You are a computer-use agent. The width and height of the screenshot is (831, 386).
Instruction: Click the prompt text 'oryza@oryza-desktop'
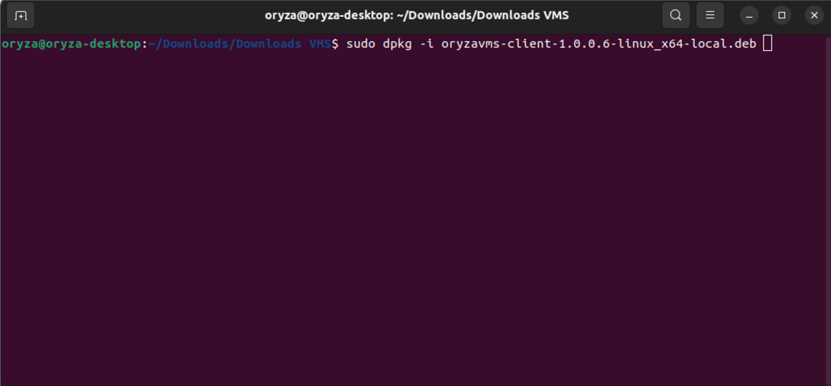click(x=71, y=44)
